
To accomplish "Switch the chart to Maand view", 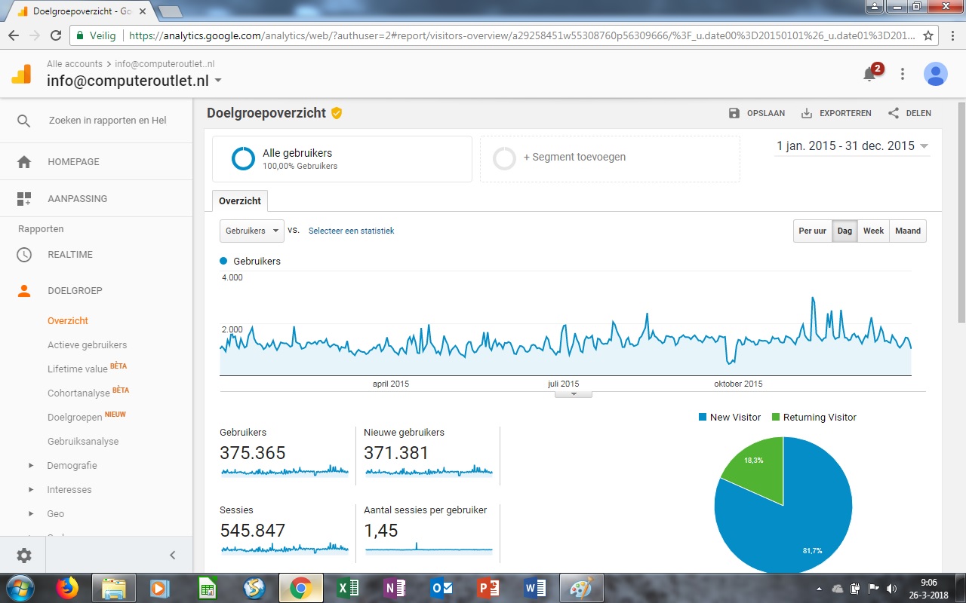I will point(908,231).
